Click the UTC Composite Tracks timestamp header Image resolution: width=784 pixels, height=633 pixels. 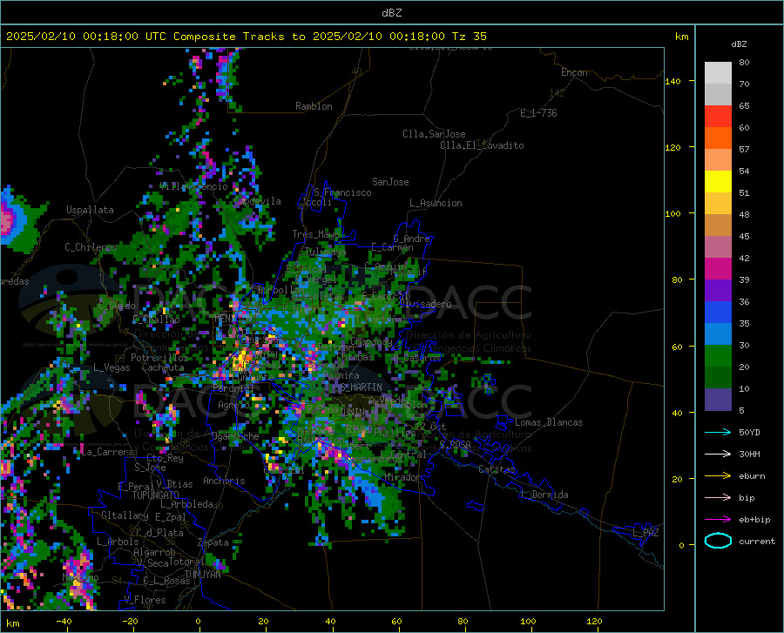pyautogui.click(x=246, y=37)
